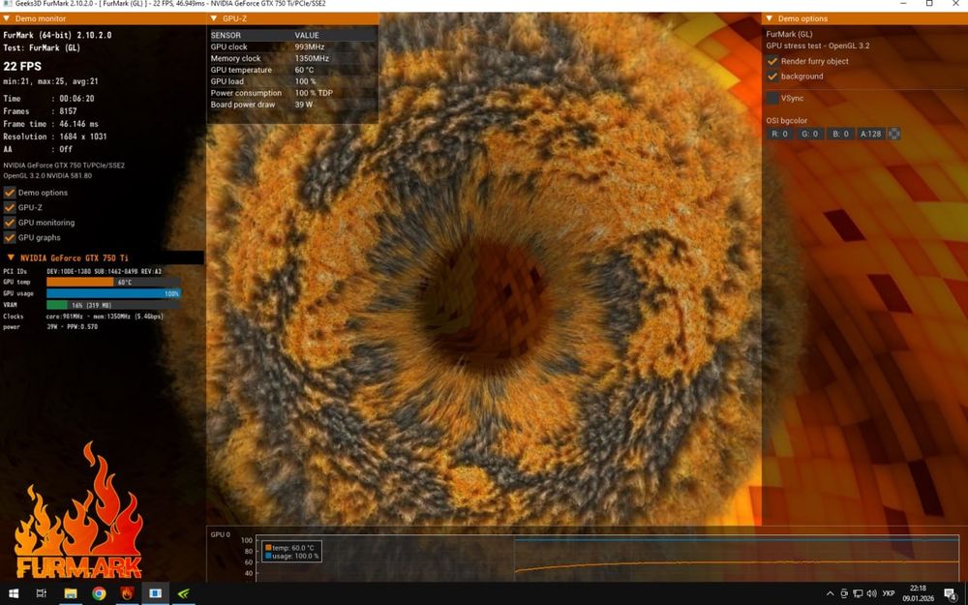This screenshot has width=968, height=605.
Task: Select the GPU load 100 % row
Action: [x=293, y=81]
